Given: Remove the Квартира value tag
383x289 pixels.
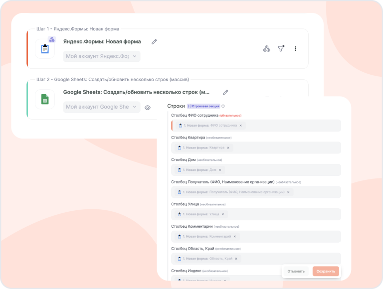Looking at the screenshot, I should (x=228, y=147).
